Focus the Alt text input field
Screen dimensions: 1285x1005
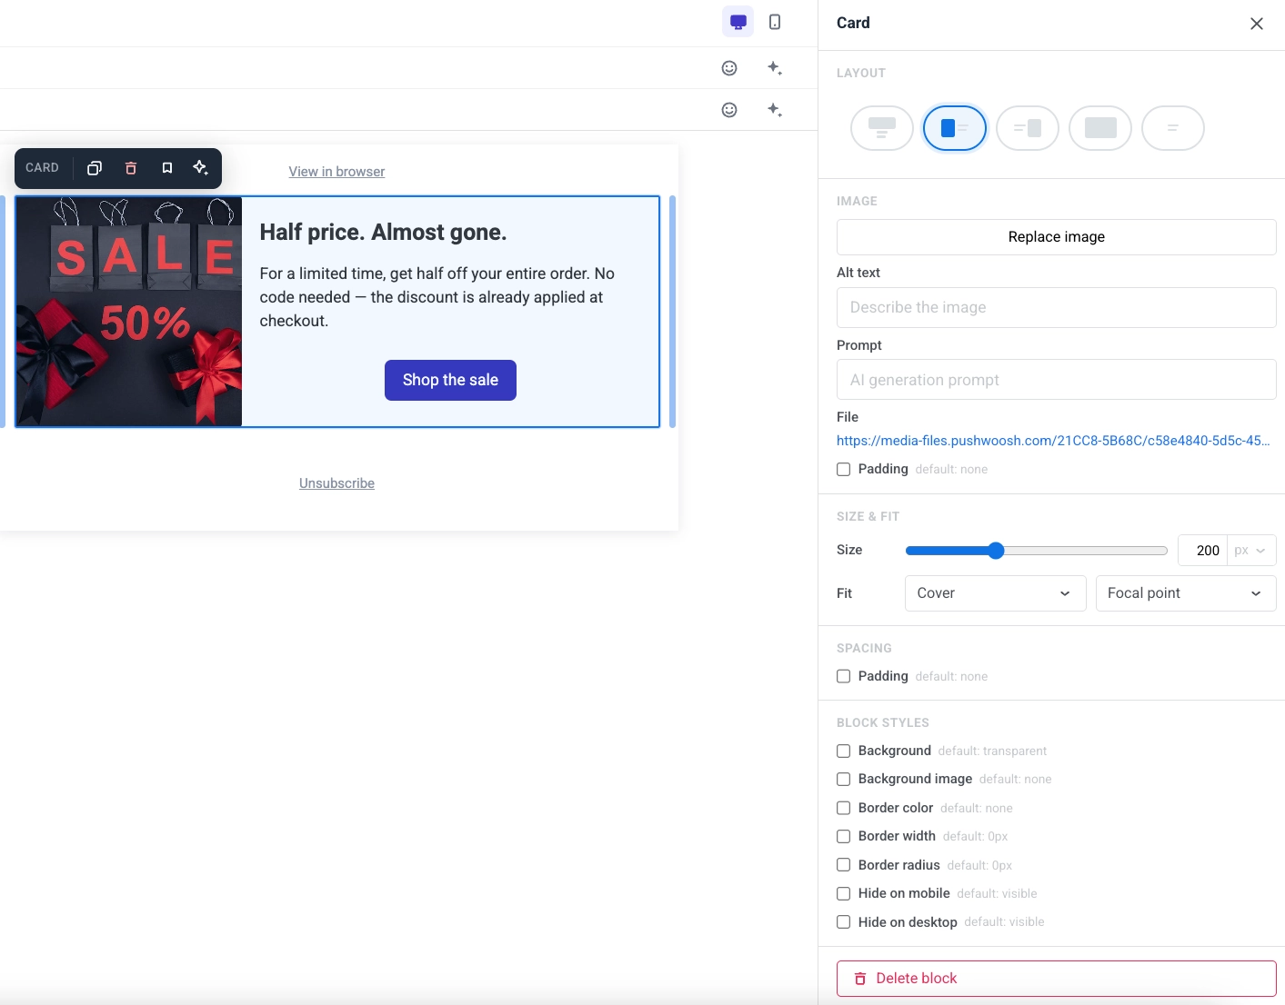[1057, 308]
